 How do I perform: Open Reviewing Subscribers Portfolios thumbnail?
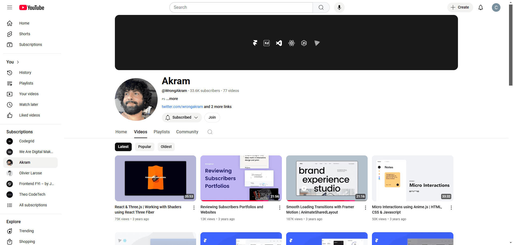tap(241, 178)
